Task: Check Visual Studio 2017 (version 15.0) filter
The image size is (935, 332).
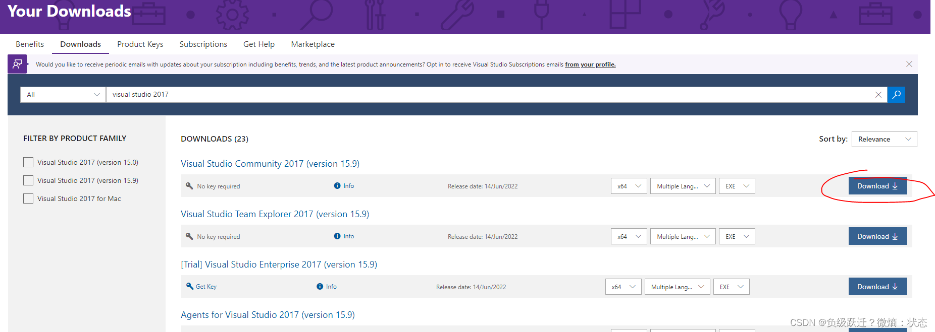Action: 28,162
